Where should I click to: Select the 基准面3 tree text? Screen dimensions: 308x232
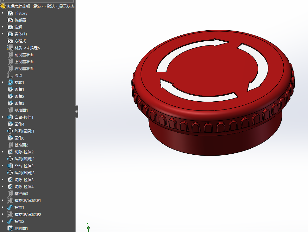coord(21,193)
